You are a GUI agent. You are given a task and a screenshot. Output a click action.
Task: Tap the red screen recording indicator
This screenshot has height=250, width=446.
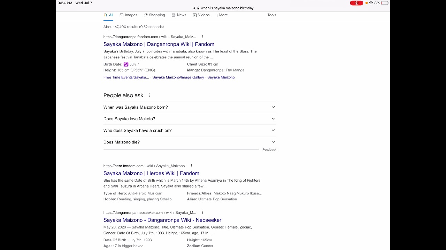[356, 3]
